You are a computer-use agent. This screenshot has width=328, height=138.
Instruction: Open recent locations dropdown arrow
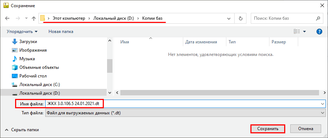coord(26,18)
